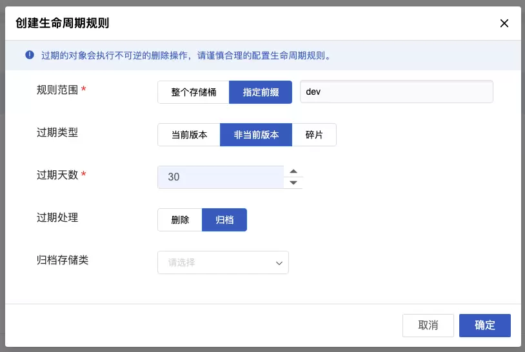Select the 指定前缀 scope option
The image size is (525, 352).
pyautogui.click(x=261, y=92)
